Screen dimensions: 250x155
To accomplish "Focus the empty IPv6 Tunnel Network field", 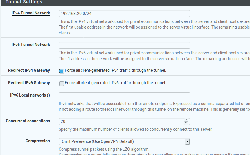I will pos(124,45).
